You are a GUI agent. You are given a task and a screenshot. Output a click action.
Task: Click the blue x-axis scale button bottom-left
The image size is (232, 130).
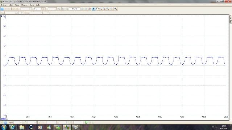tap(3, 119)
